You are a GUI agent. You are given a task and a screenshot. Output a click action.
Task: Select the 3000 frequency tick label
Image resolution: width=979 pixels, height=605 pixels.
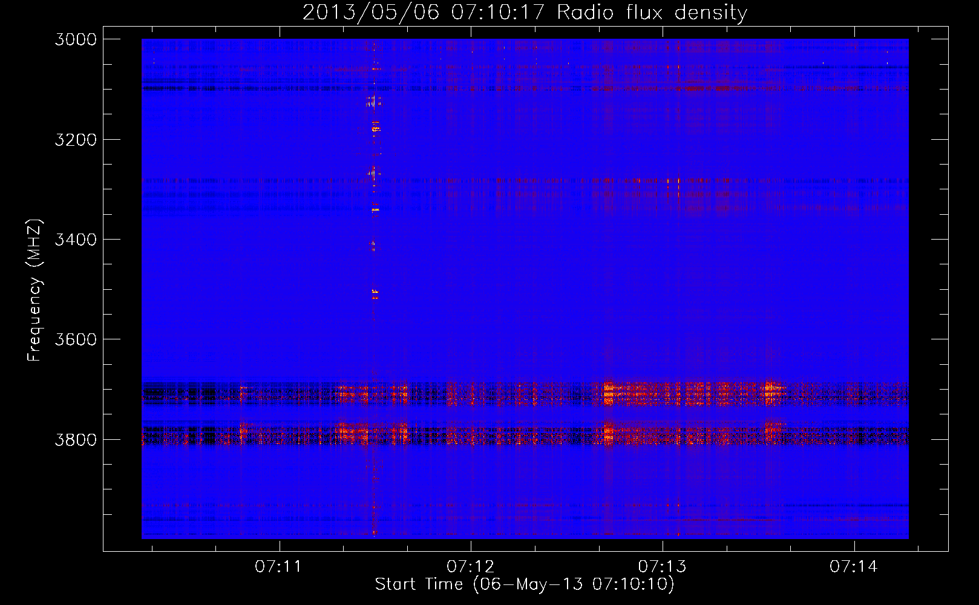pos(76,39)
